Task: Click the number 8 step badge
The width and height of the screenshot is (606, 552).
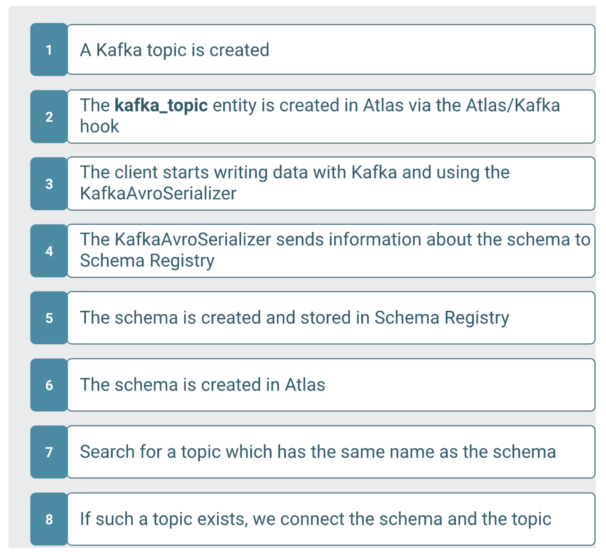Action: coord(49,519)
